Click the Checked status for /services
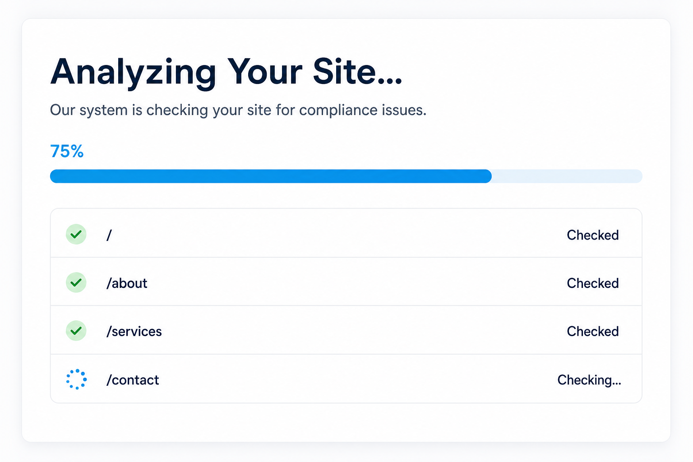Viewport: 693px width, 462px height. pos(592,332)
